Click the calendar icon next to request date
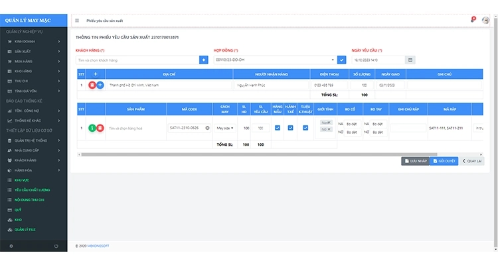498x265 pixels. click(410, 60)
